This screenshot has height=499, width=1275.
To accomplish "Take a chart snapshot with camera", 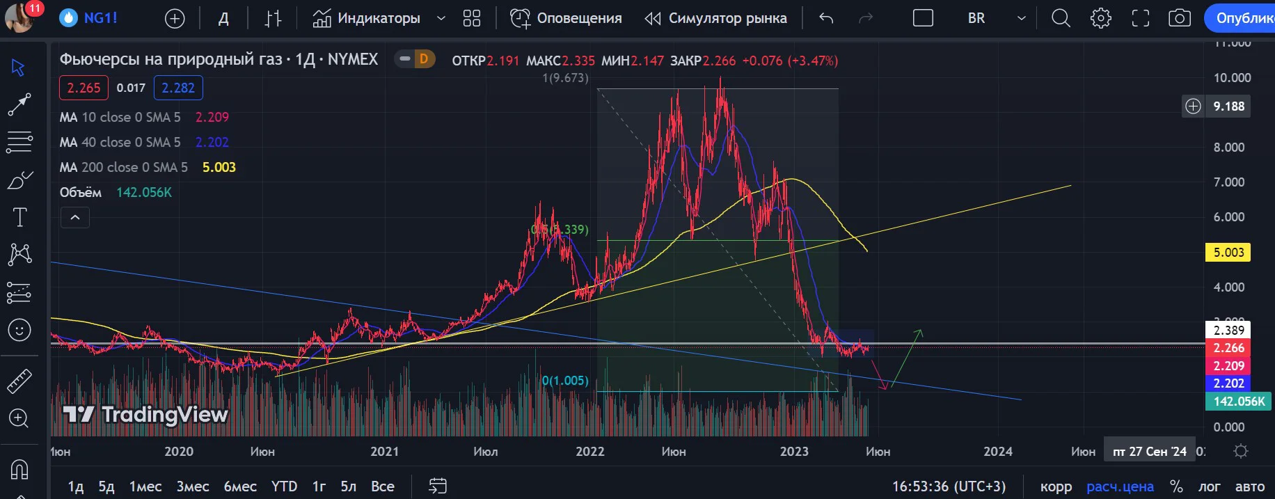I will coord(1180,19).
